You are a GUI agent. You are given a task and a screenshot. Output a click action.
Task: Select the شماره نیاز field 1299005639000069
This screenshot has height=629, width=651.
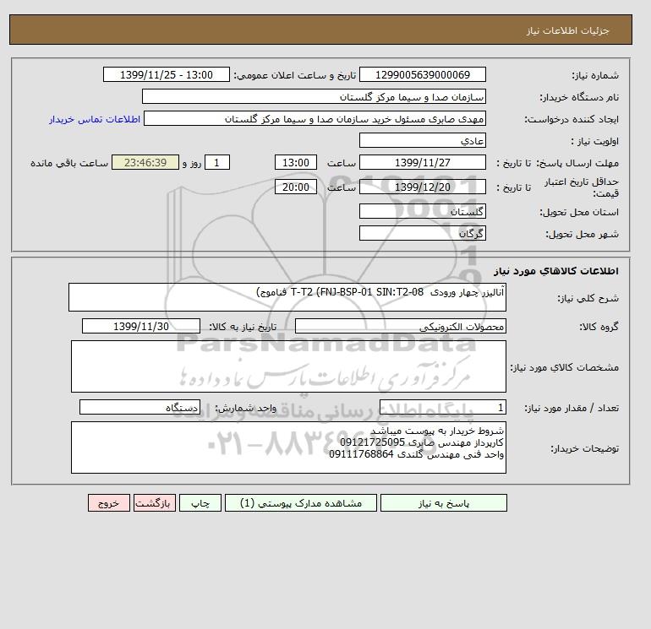point(422,75)
